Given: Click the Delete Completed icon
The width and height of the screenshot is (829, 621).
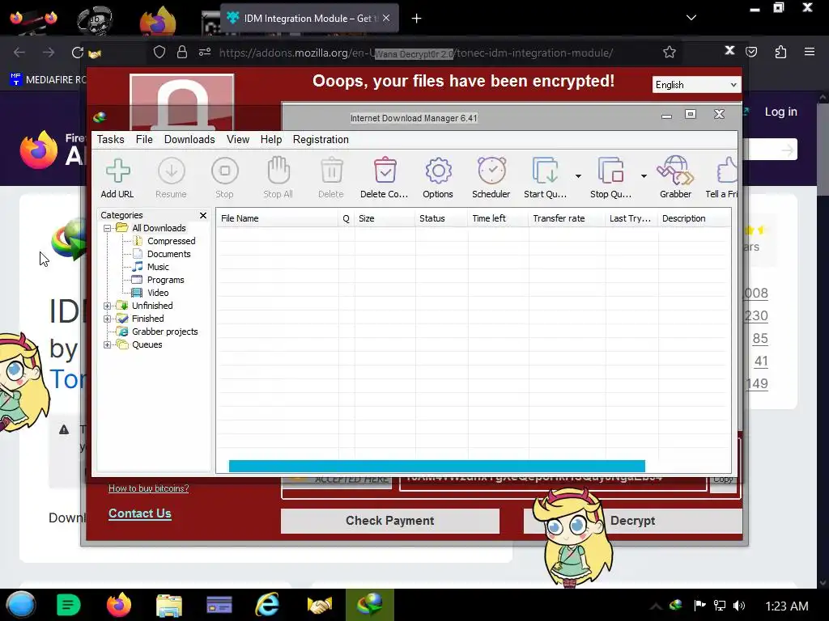Looking at the screenshot, I should pos(385,170).
